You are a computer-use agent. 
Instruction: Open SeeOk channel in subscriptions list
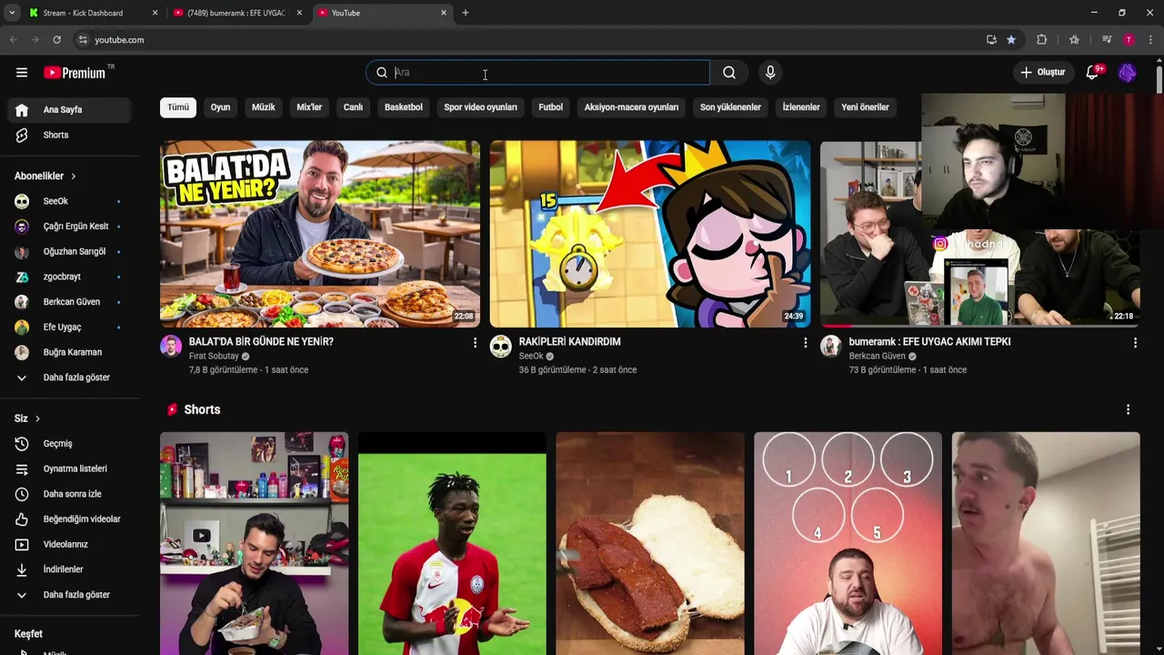coord(70,201)
